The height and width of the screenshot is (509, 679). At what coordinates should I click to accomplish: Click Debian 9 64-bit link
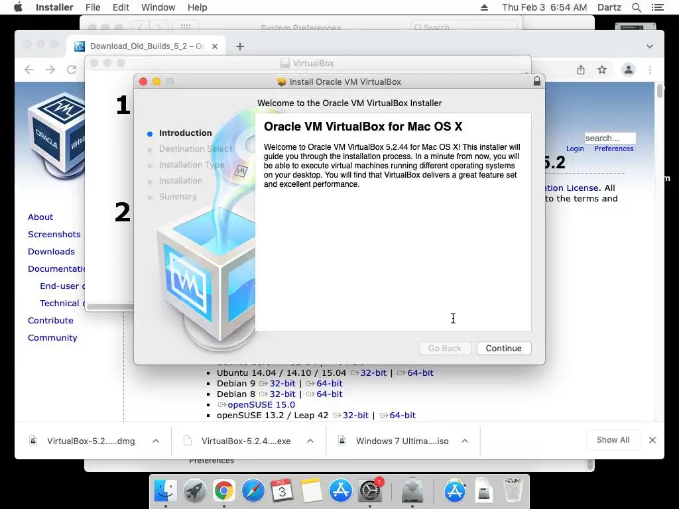(329, 384)
